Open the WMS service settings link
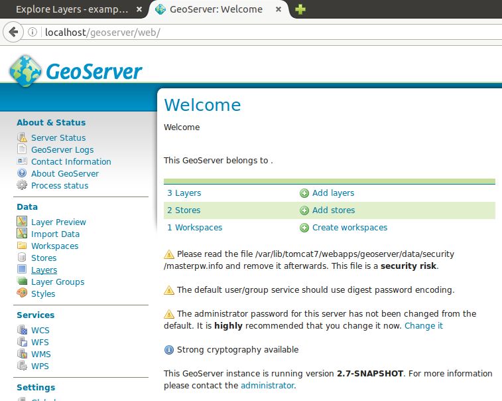This screenshot has height=401, width=502. [41, 355]
